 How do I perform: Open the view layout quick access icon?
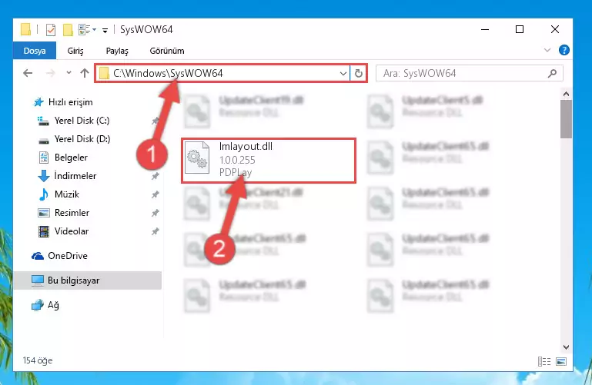85,29
